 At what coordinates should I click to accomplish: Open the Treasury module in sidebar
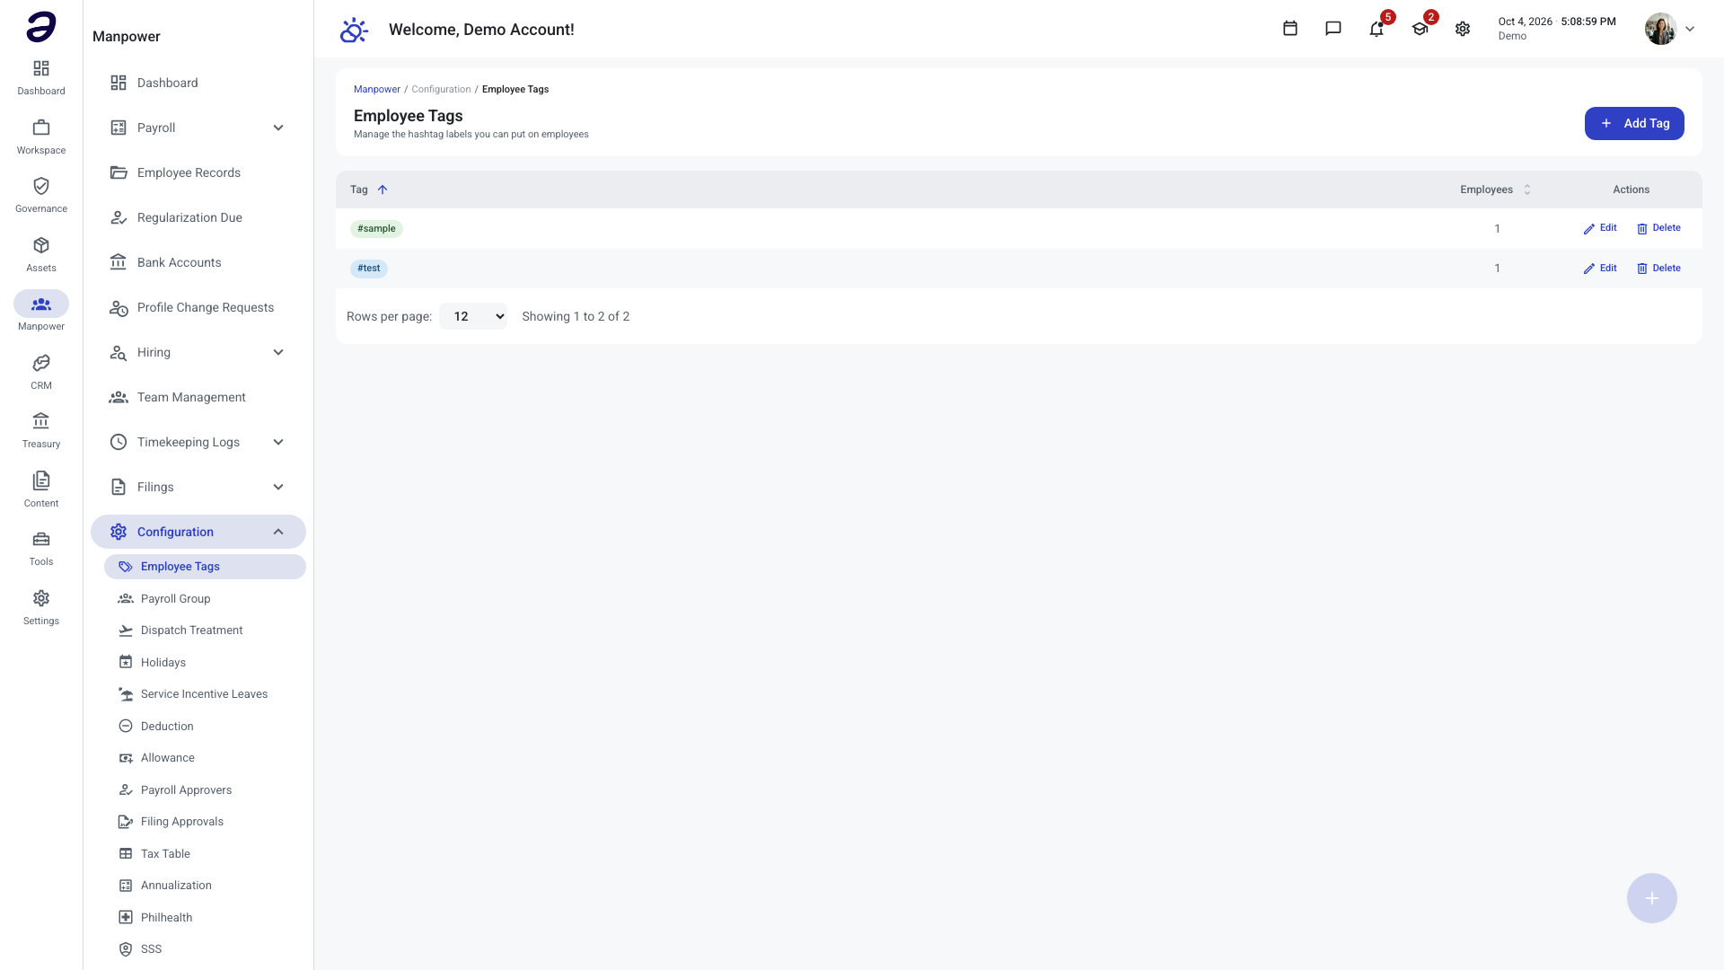(41, 430)
